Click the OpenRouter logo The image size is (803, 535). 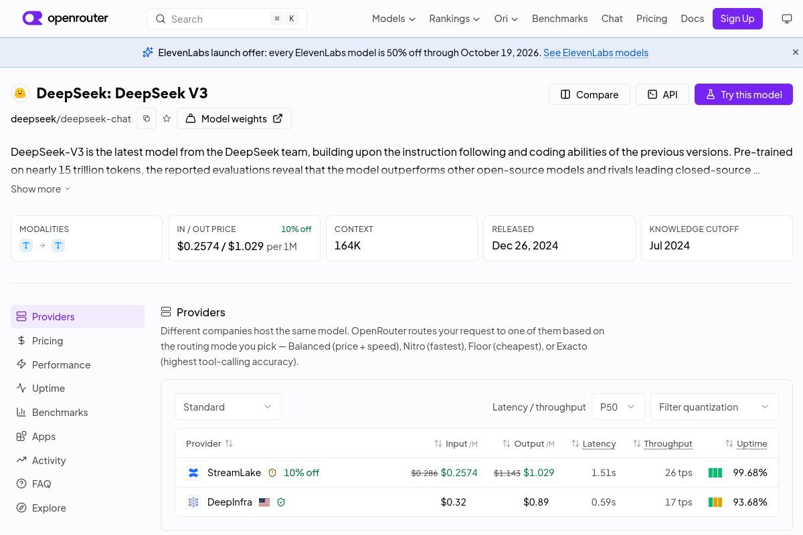[65, 18]
